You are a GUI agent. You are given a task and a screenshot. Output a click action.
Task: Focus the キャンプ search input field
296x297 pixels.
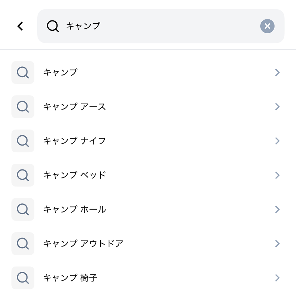[161, 26]
